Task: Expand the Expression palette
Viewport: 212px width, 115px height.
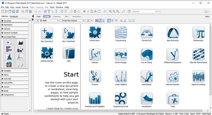Action: 14,25
